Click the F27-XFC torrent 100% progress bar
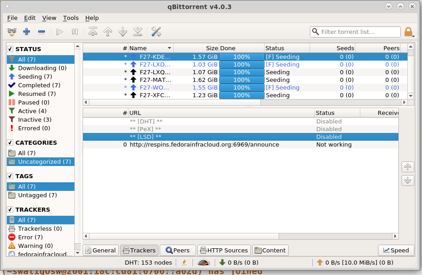The image size is (422, 275). pyautogui.click(x=242, y=95)
